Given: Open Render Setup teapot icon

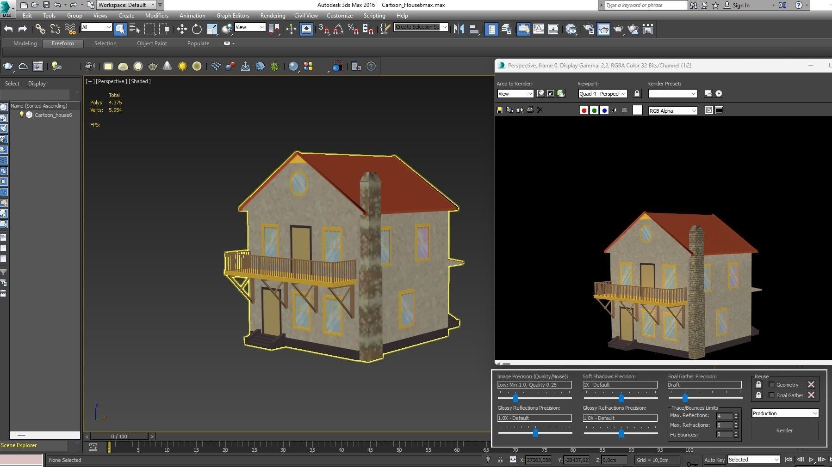Looking at the screenshot, I should pos(589,29).
